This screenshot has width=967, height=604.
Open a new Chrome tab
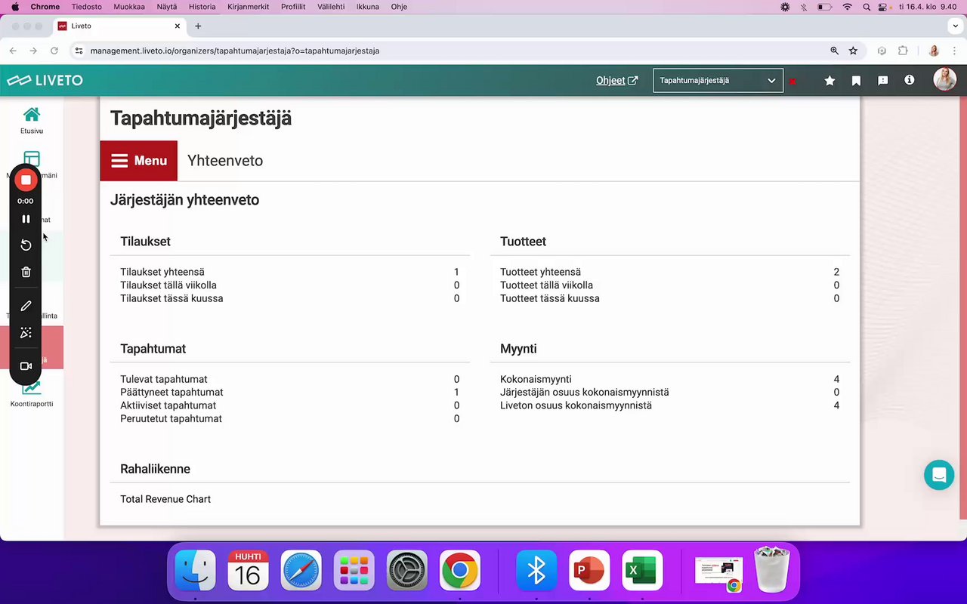(x=198, y=26)
